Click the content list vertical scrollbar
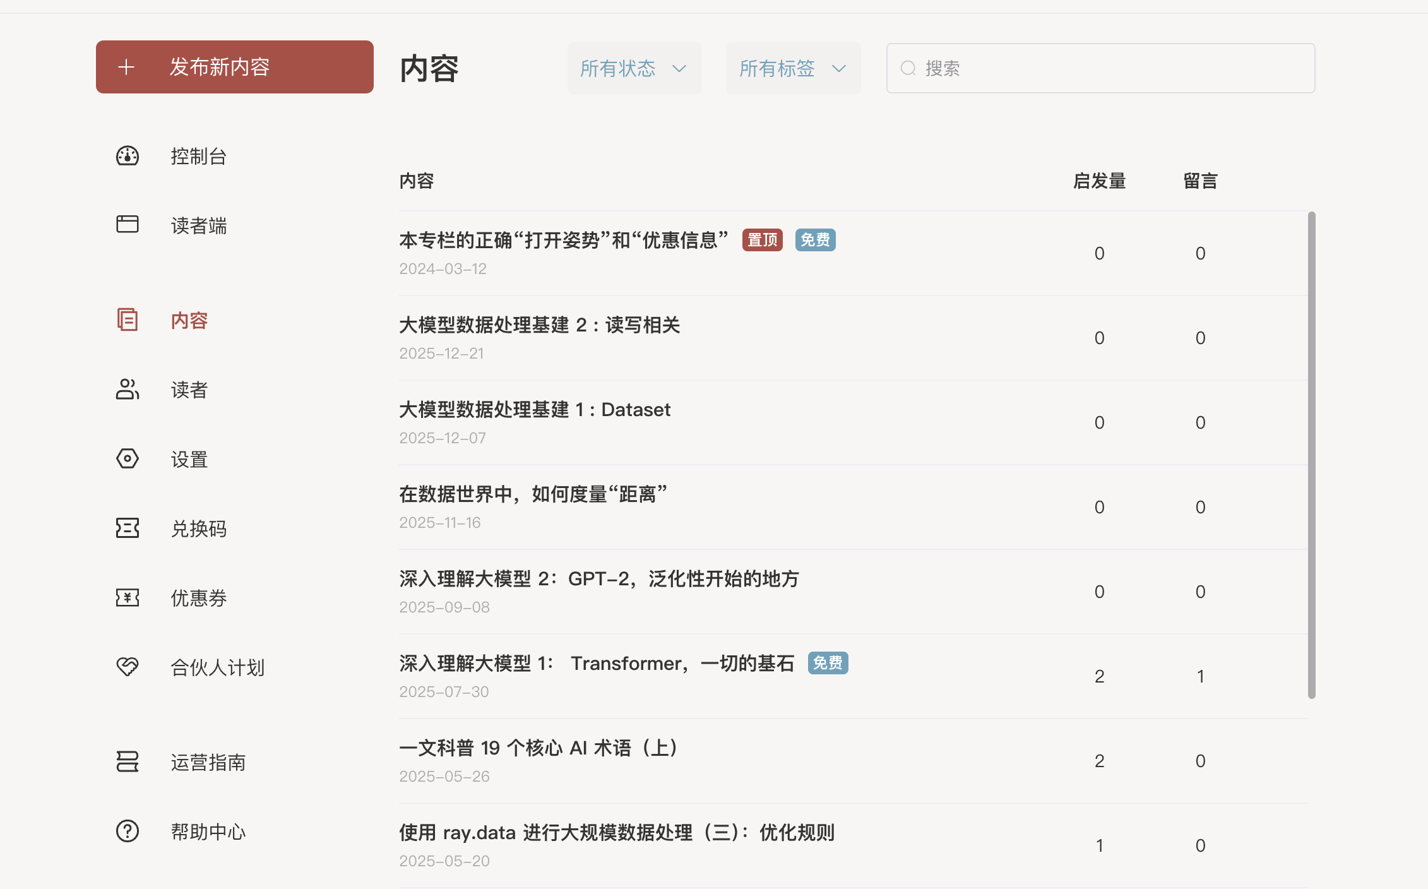Image resolution: width=1428 pixels, height=889 pixels. (1311, 455)
